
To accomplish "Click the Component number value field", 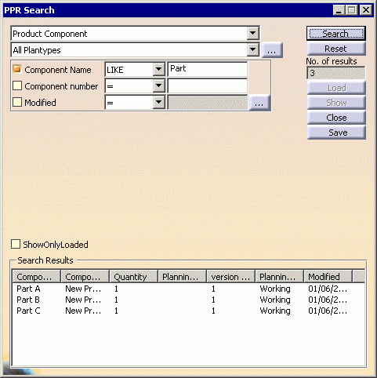I will [208, 85].
